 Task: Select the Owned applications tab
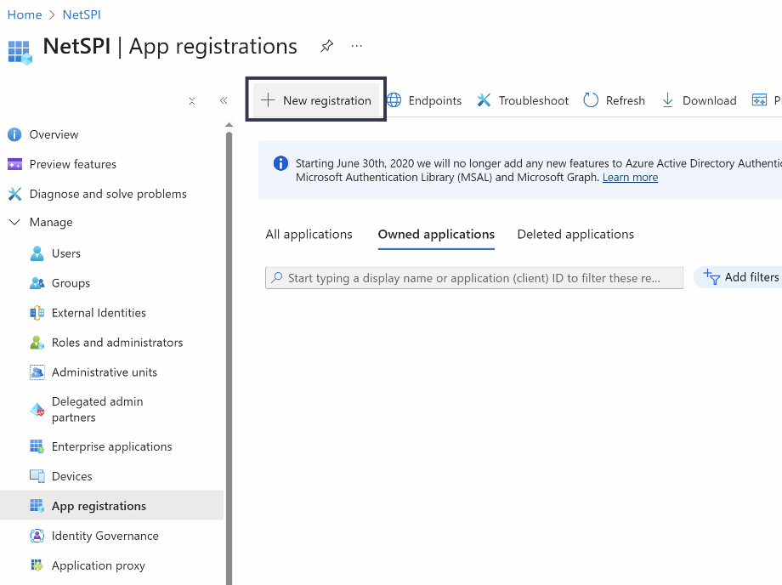tap(436, 235)
